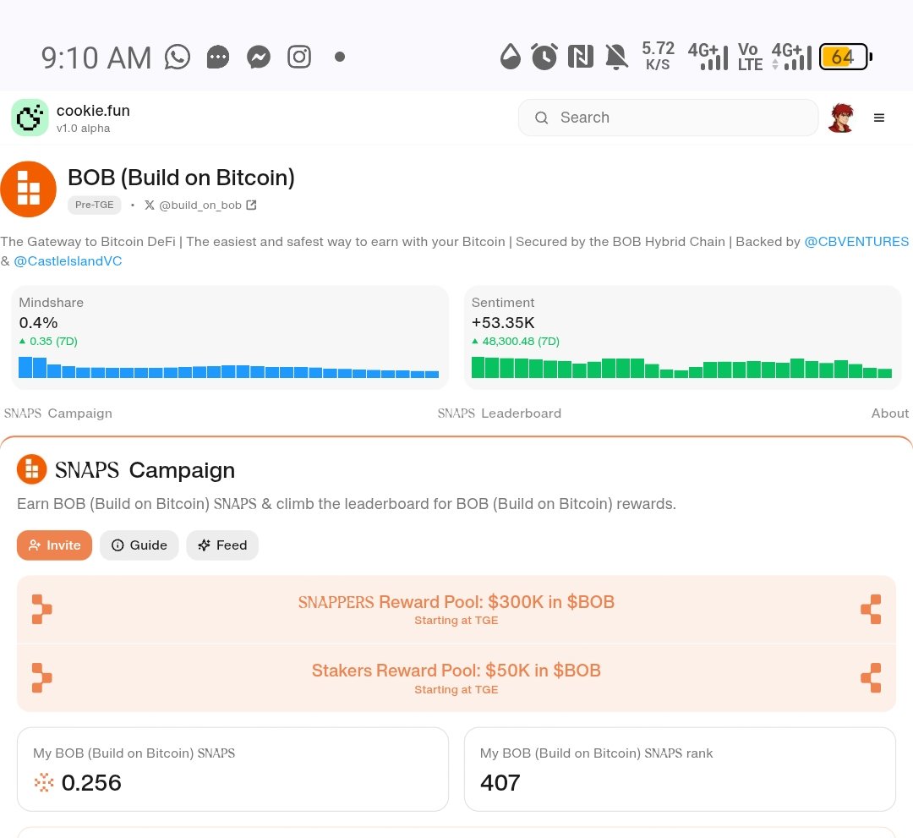Click the SNAPS sparkle icon beside 0.256
The width and height of the screenshot is (913, 838).
[44, 783]
